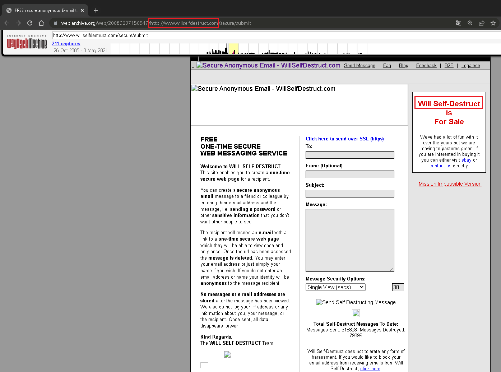Bookmark this page with star icon
501x372 pixels.
[493, 23]
